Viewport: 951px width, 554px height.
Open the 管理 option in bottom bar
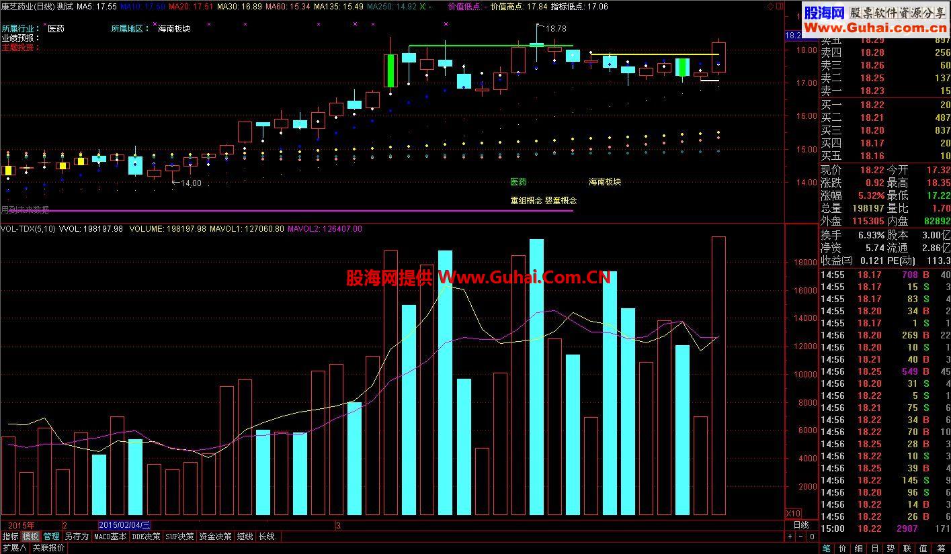52,537
